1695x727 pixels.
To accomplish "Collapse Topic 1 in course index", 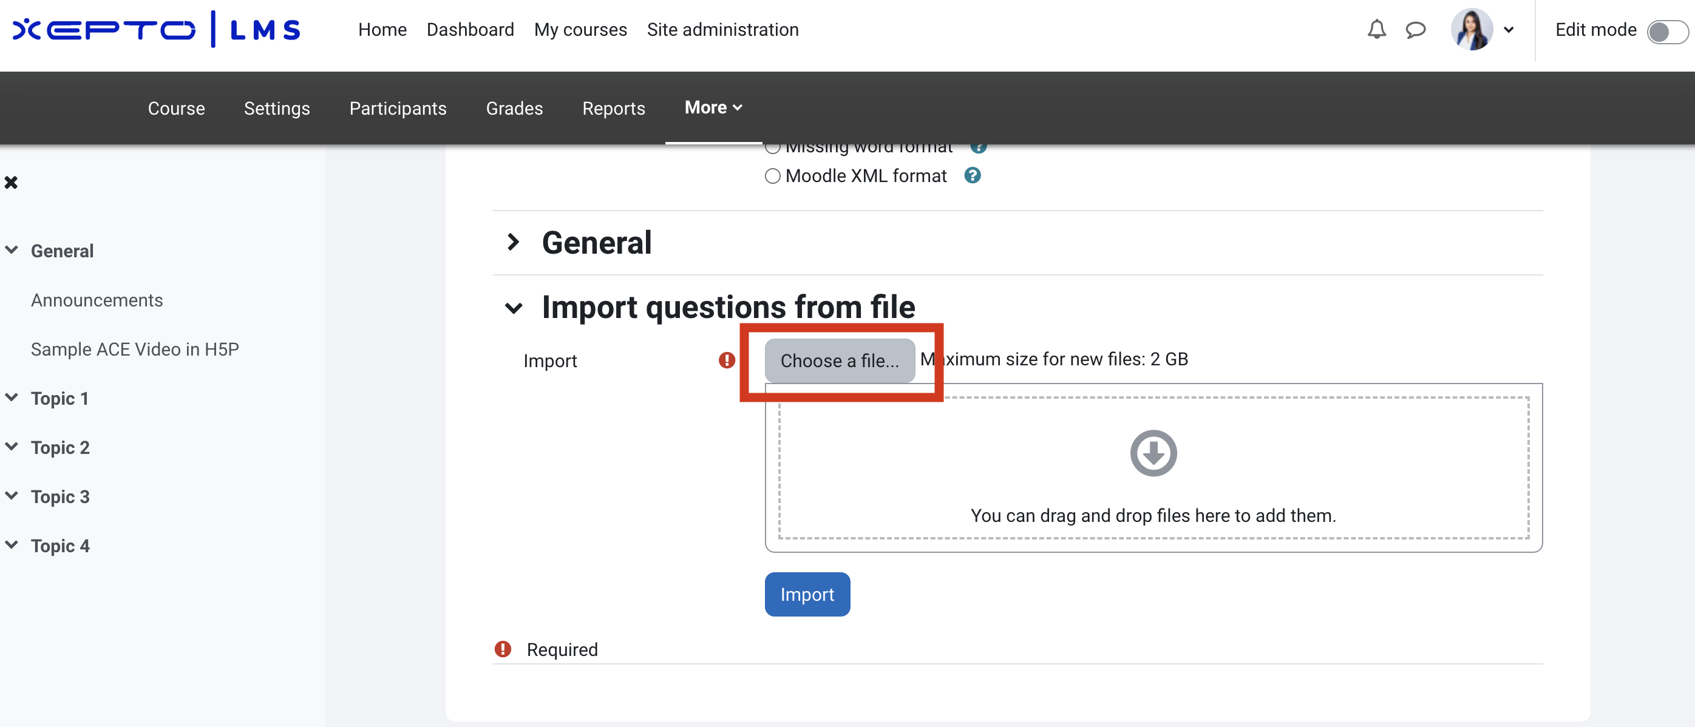I will [x=12, y=397].
